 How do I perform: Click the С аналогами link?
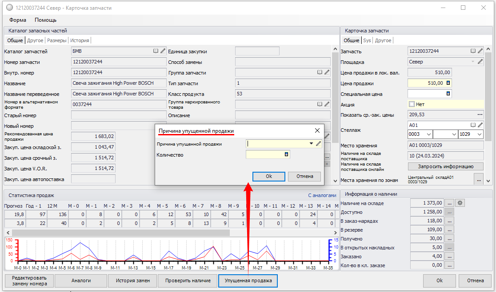[x=322, y=195]
